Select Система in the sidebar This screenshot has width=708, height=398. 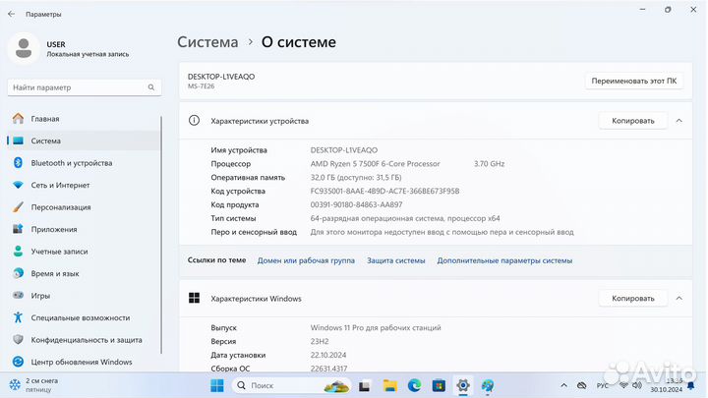84,141
